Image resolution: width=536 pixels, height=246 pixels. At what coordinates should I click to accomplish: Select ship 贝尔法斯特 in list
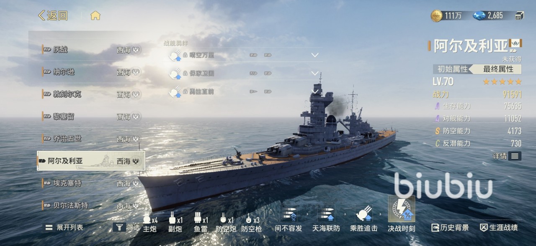click(91, 205)
